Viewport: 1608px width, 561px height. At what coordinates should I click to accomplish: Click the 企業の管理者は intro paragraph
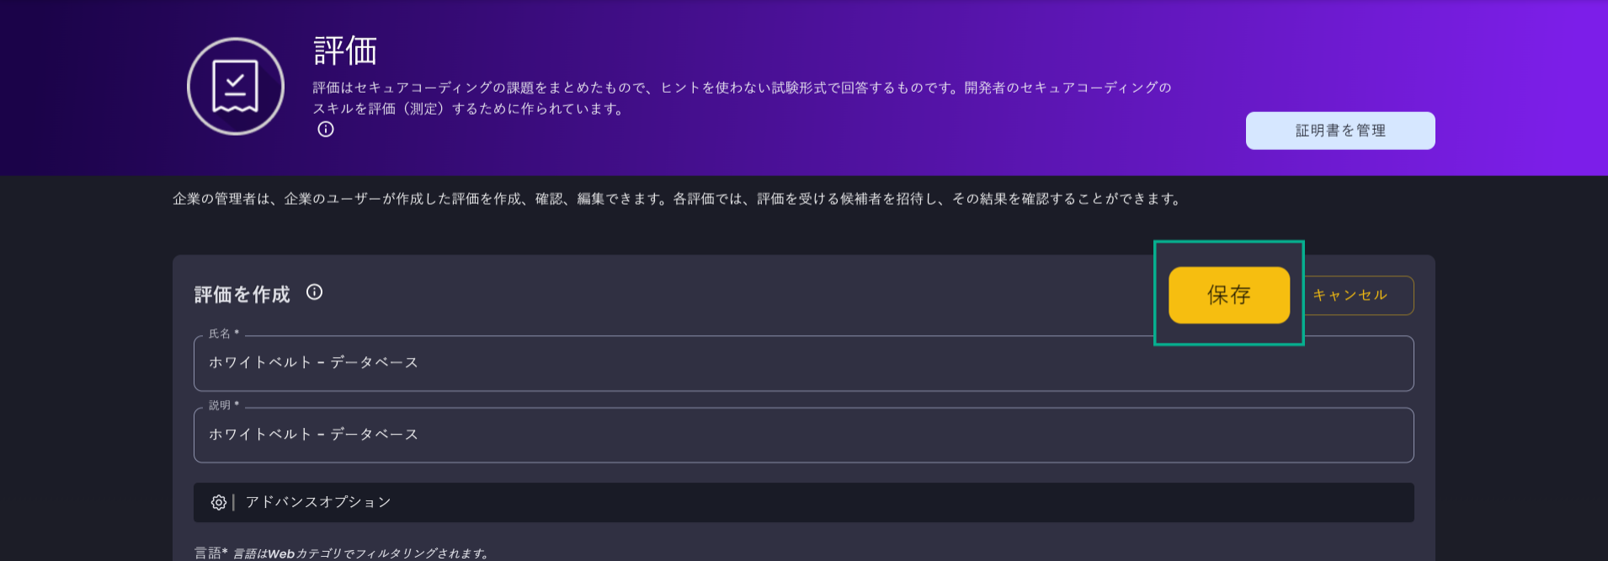point(678,199)
